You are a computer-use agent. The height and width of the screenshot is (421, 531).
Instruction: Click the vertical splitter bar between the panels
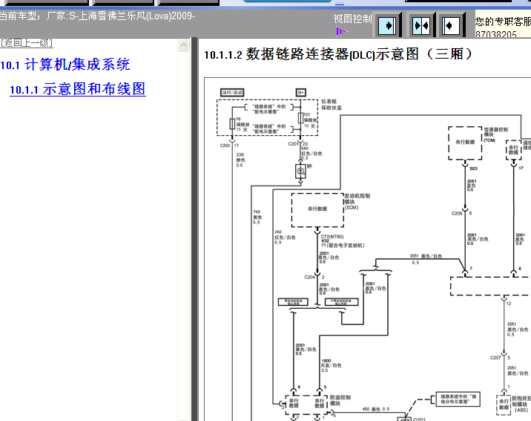194,229
